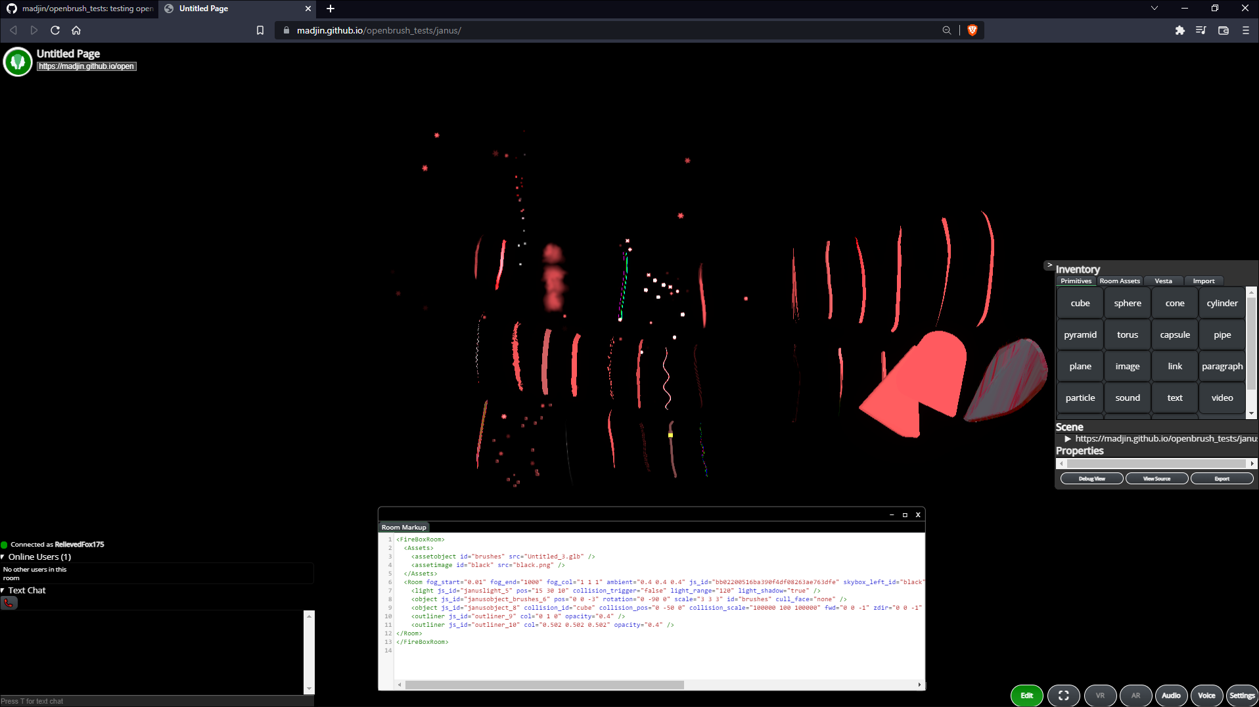Toggle AR mode
The width and height of the screenshot is (1259, 707).
click(x=1136, y=695)
